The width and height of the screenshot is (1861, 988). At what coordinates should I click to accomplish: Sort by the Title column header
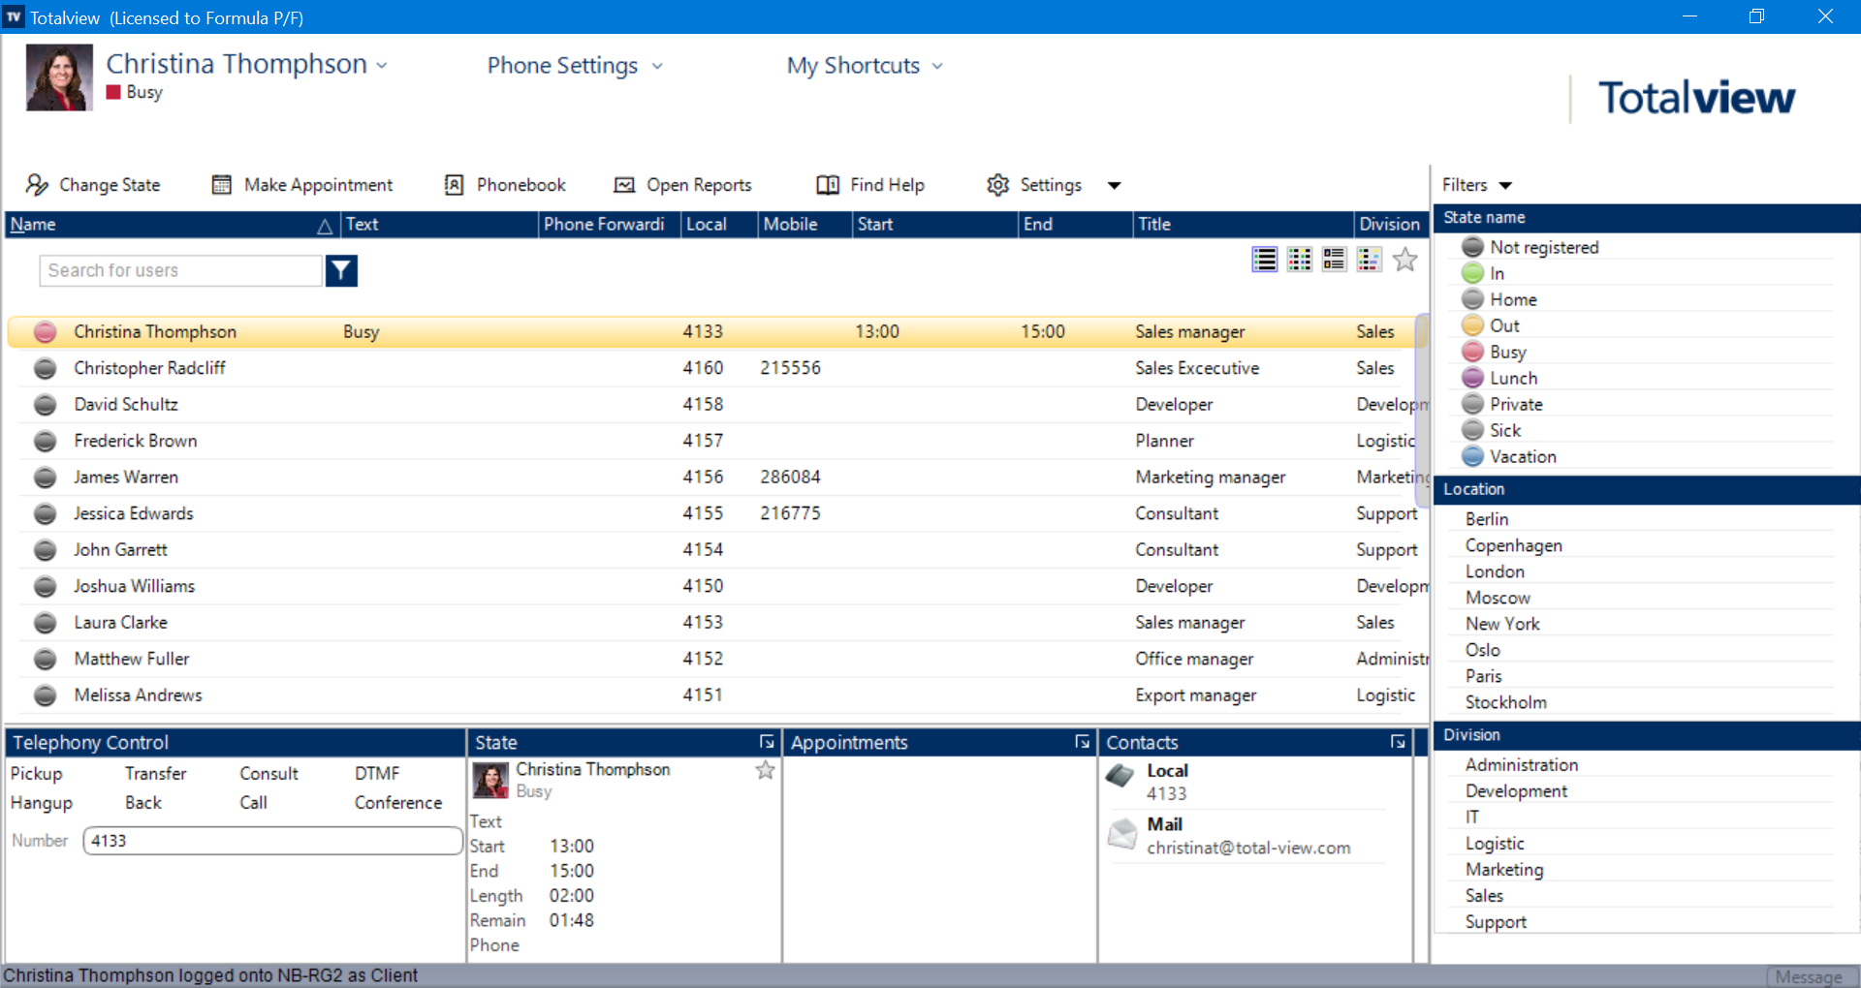1243,225
